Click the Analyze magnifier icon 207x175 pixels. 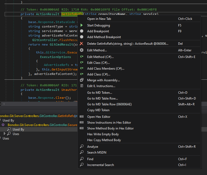(82, 147)
